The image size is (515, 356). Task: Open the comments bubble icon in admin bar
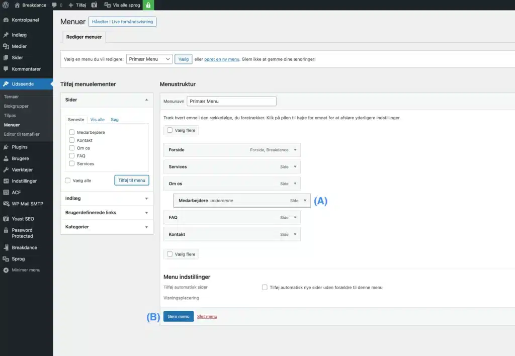[x=54, y=5]
